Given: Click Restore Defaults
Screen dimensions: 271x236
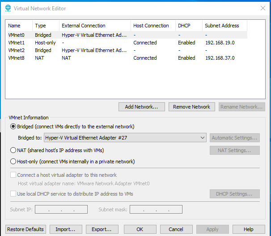Looking at the screenshot, I should pos(25,229).
